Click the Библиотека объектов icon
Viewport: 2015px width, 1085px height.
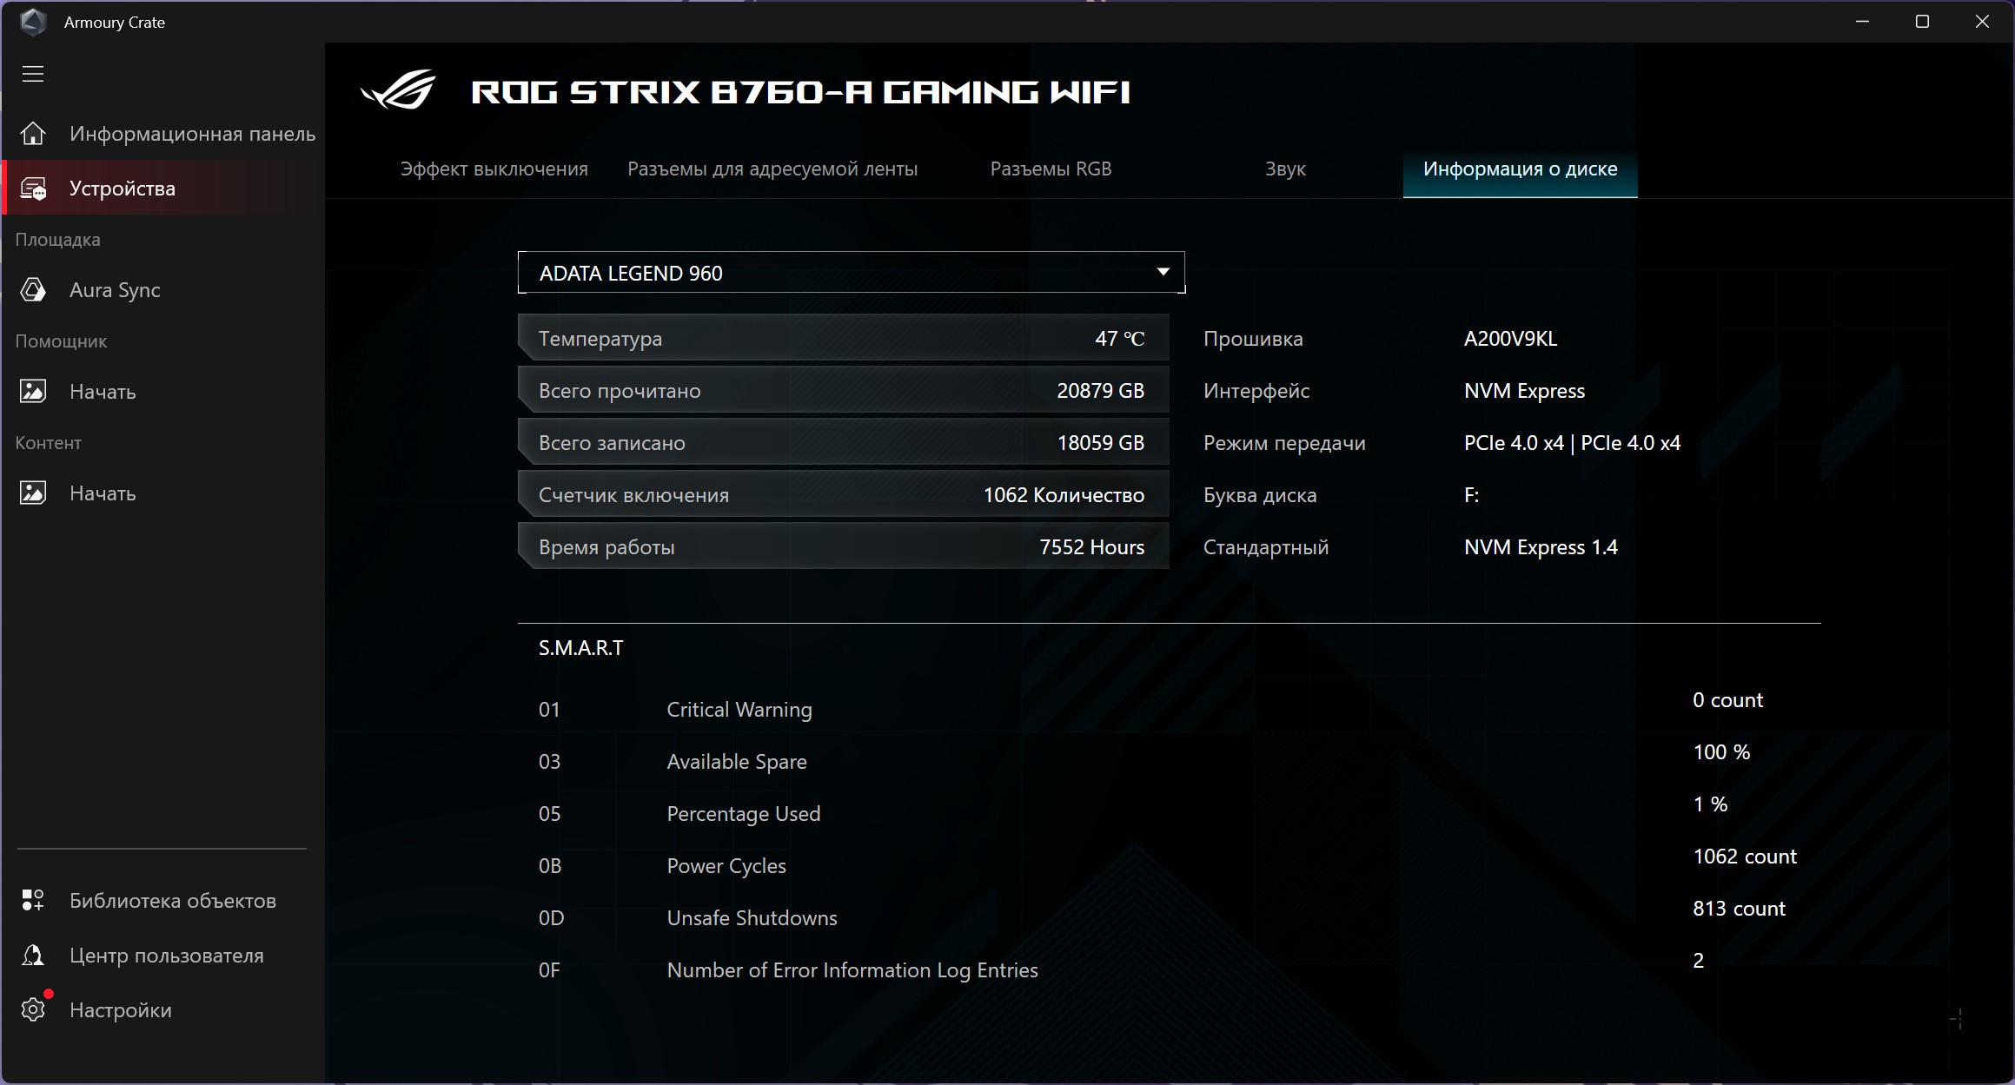[33, 901]
